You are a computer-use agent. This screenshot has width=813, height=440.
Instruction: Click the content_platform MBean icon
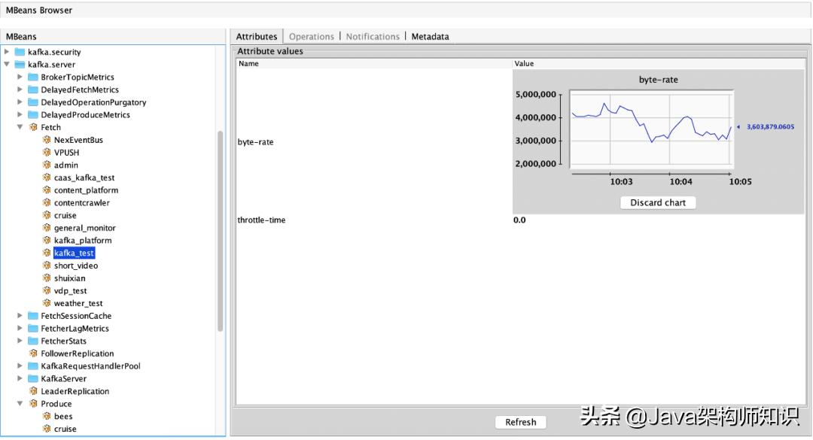tap(47, 190)
